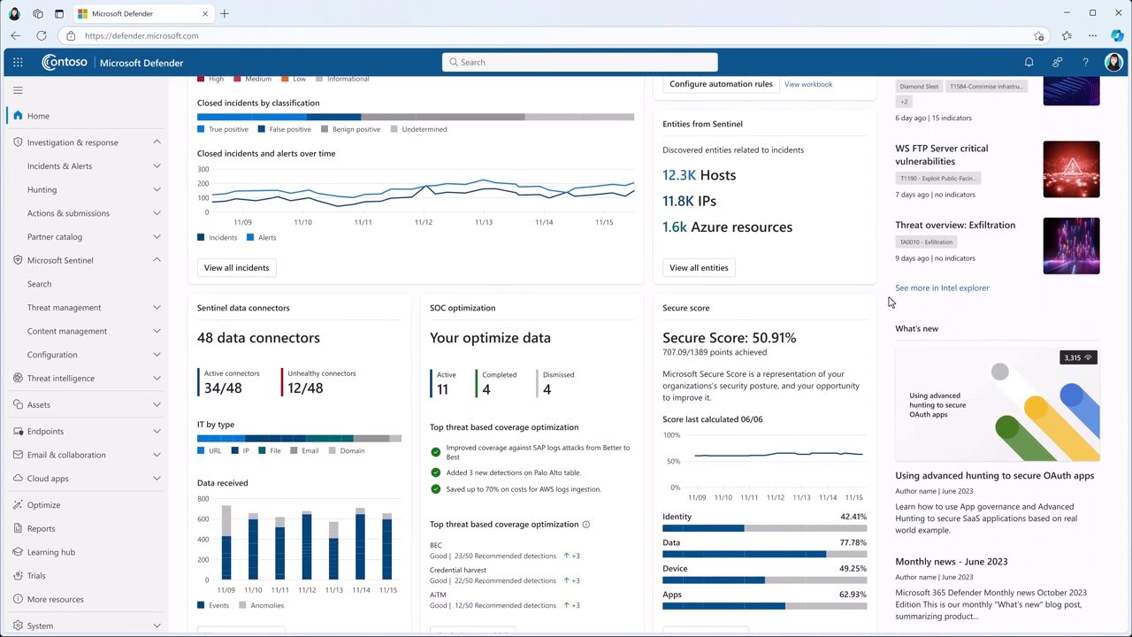Viewport: 1132px width, 637px height.
Task: Click the notifications bell icon
Action: tap(1029, 63)
